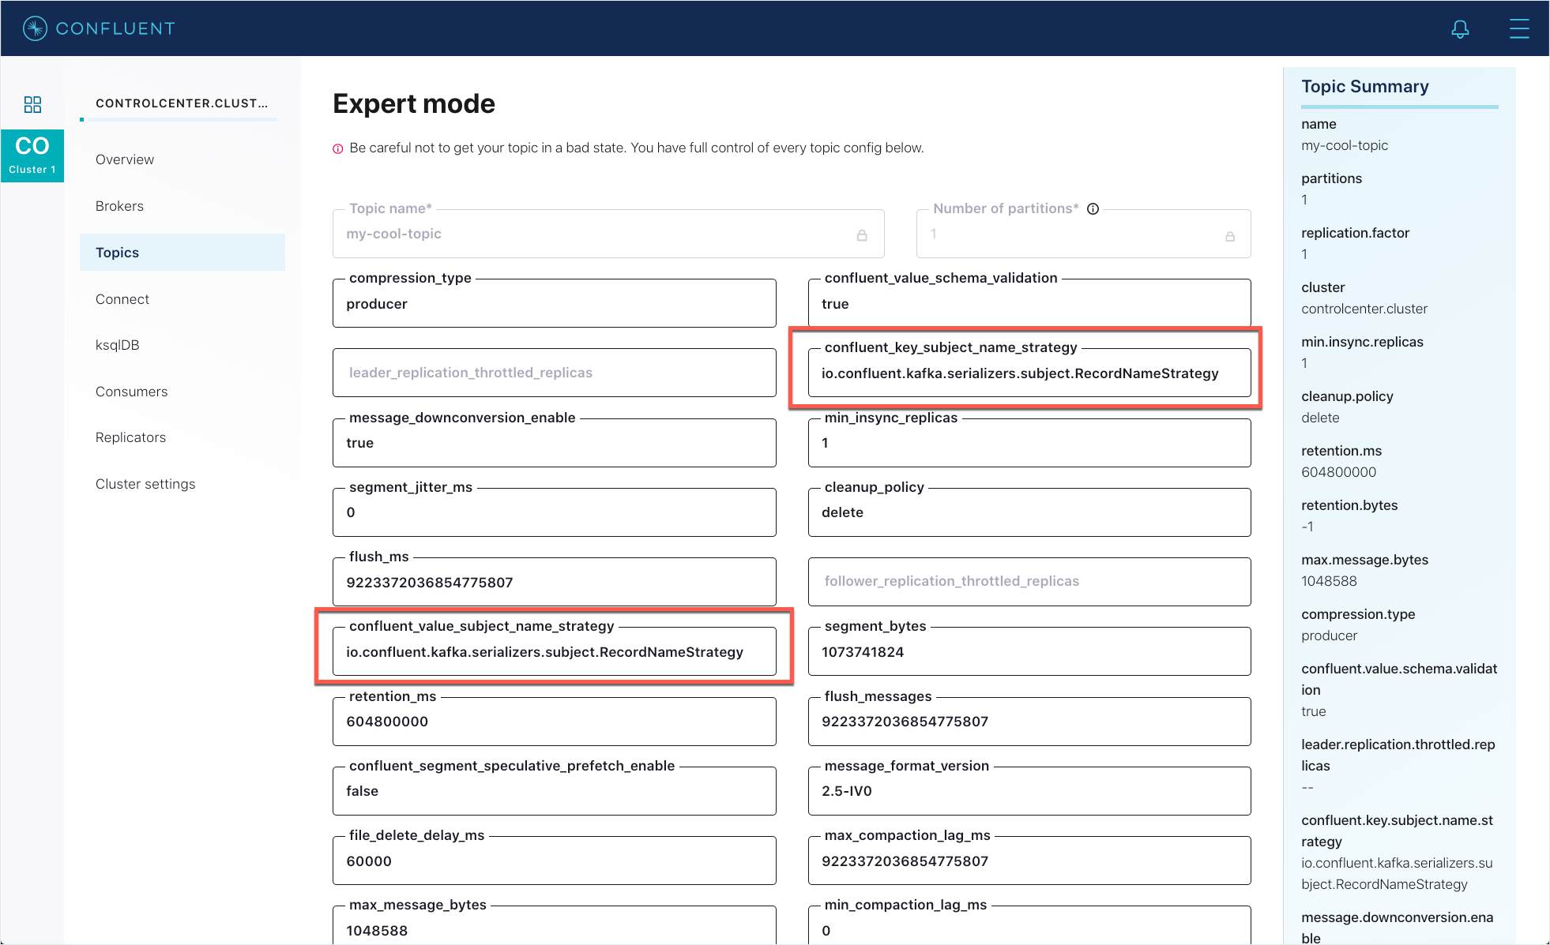Edit confluent_value_subject_name_strategy field

tap(555, 652)
